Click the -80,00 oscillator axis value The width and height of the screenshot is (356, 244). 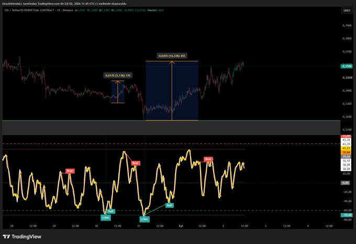click(347, 219)
